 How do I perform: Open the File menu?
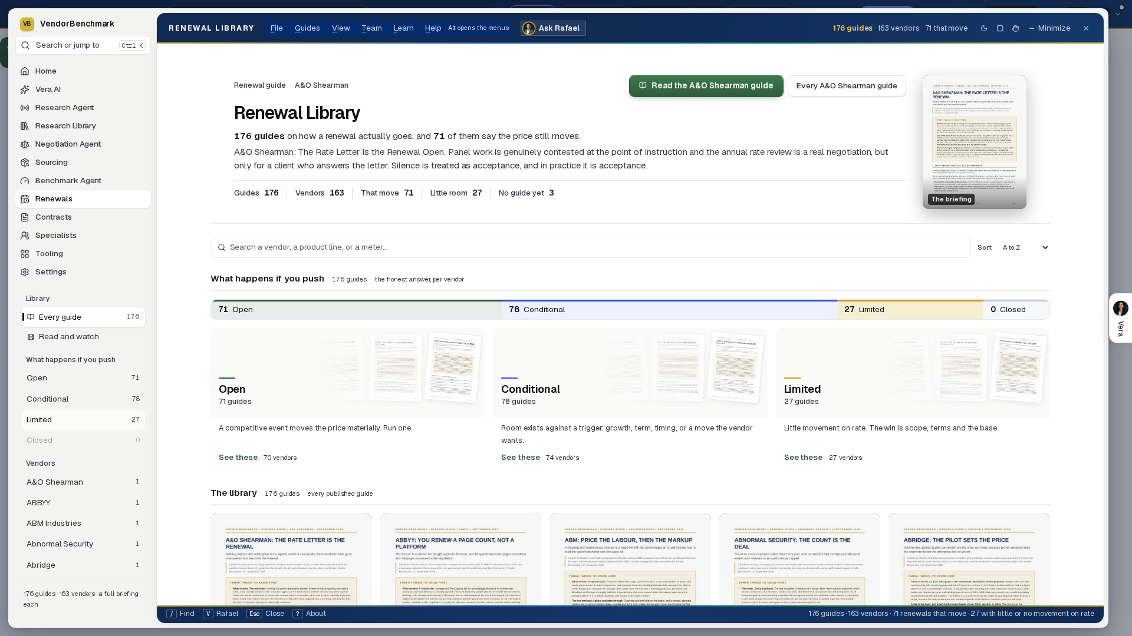click(277, 28)
